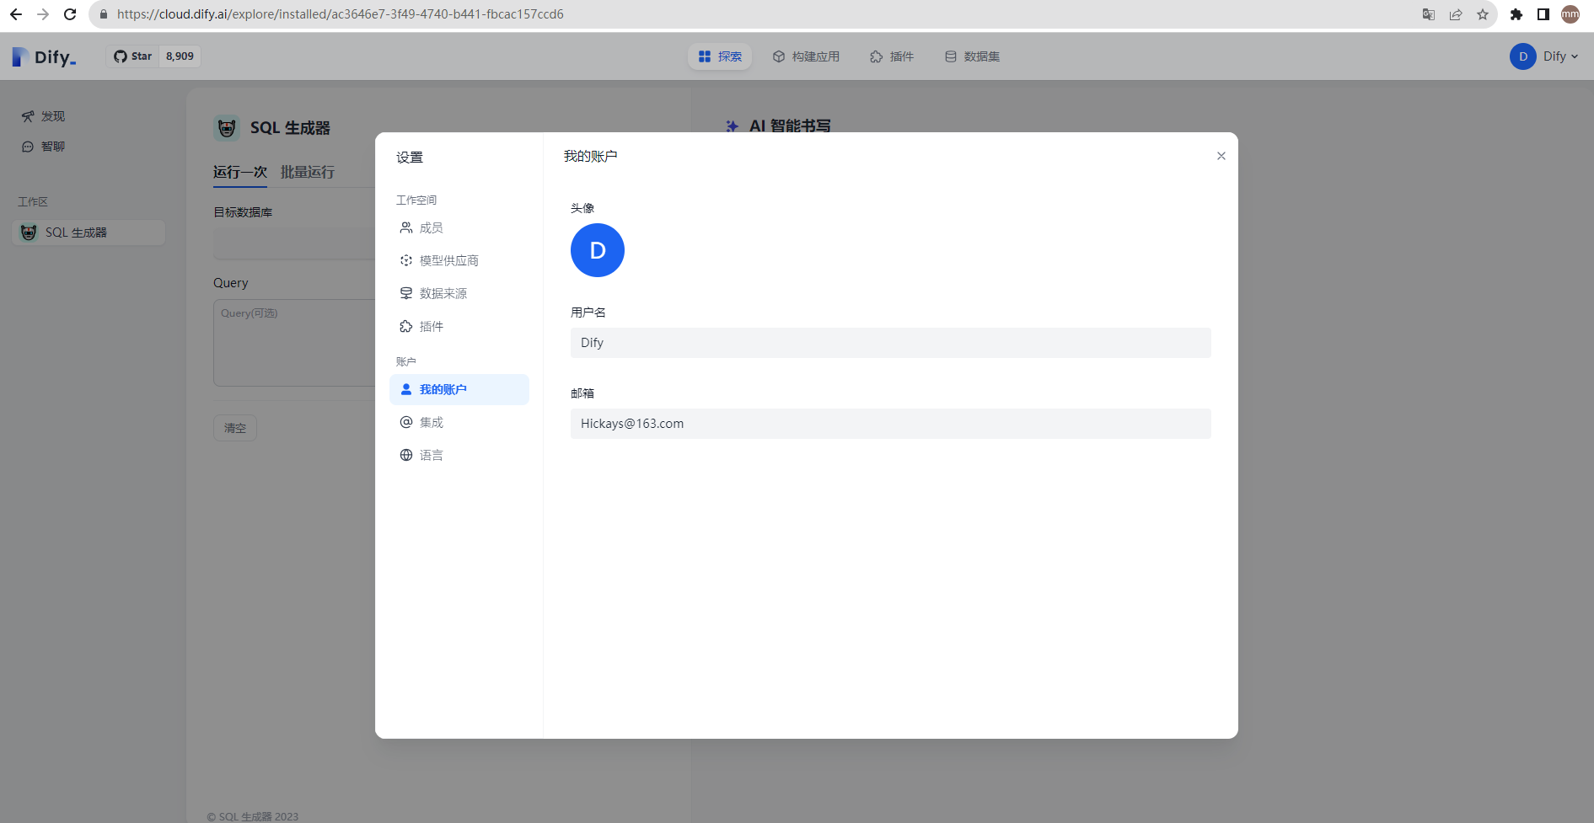This screenshot has height=823, width=1594.
Task: Click the share page icon
Action: click(x=1456, y=14)
